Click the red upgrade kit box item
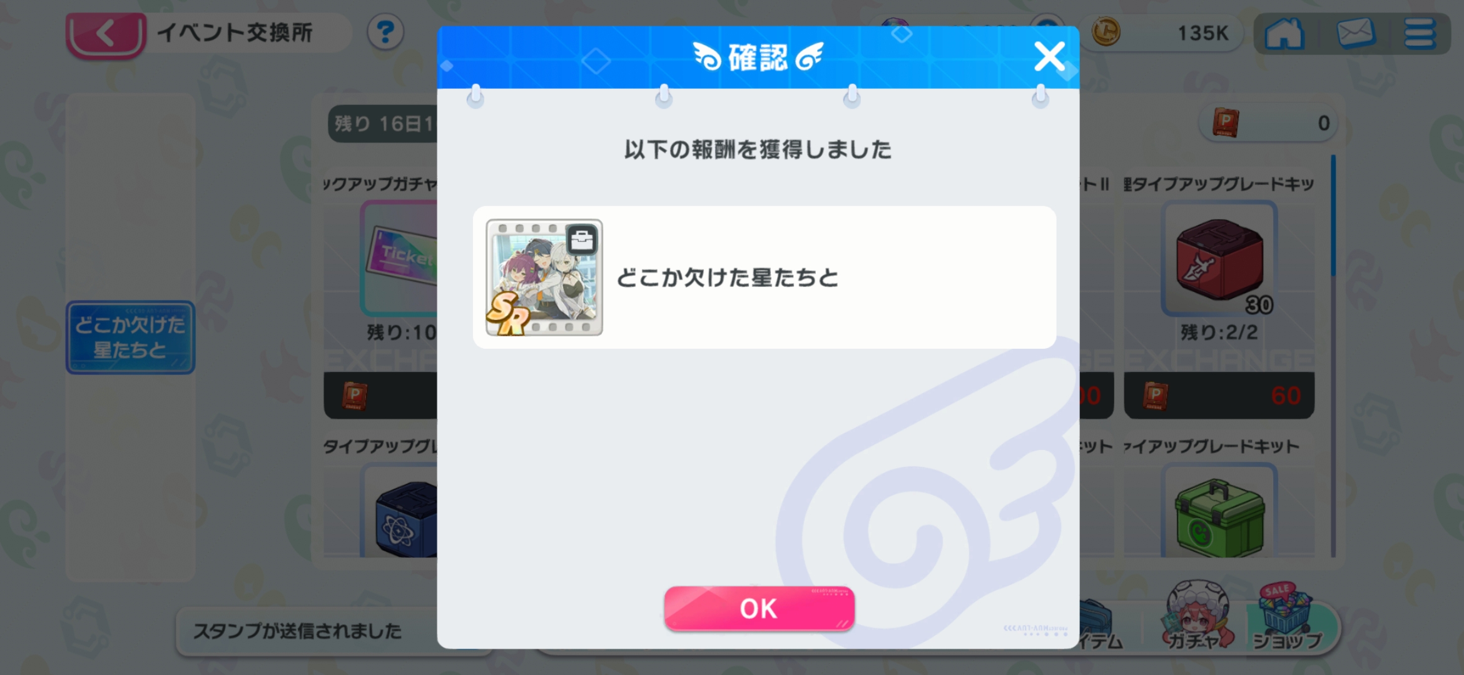The image size is (1464, 675). click(1219, 259)
